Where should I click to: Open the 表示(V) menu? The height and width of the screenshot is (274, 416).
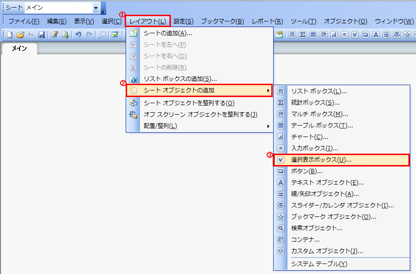click(84, 21)
